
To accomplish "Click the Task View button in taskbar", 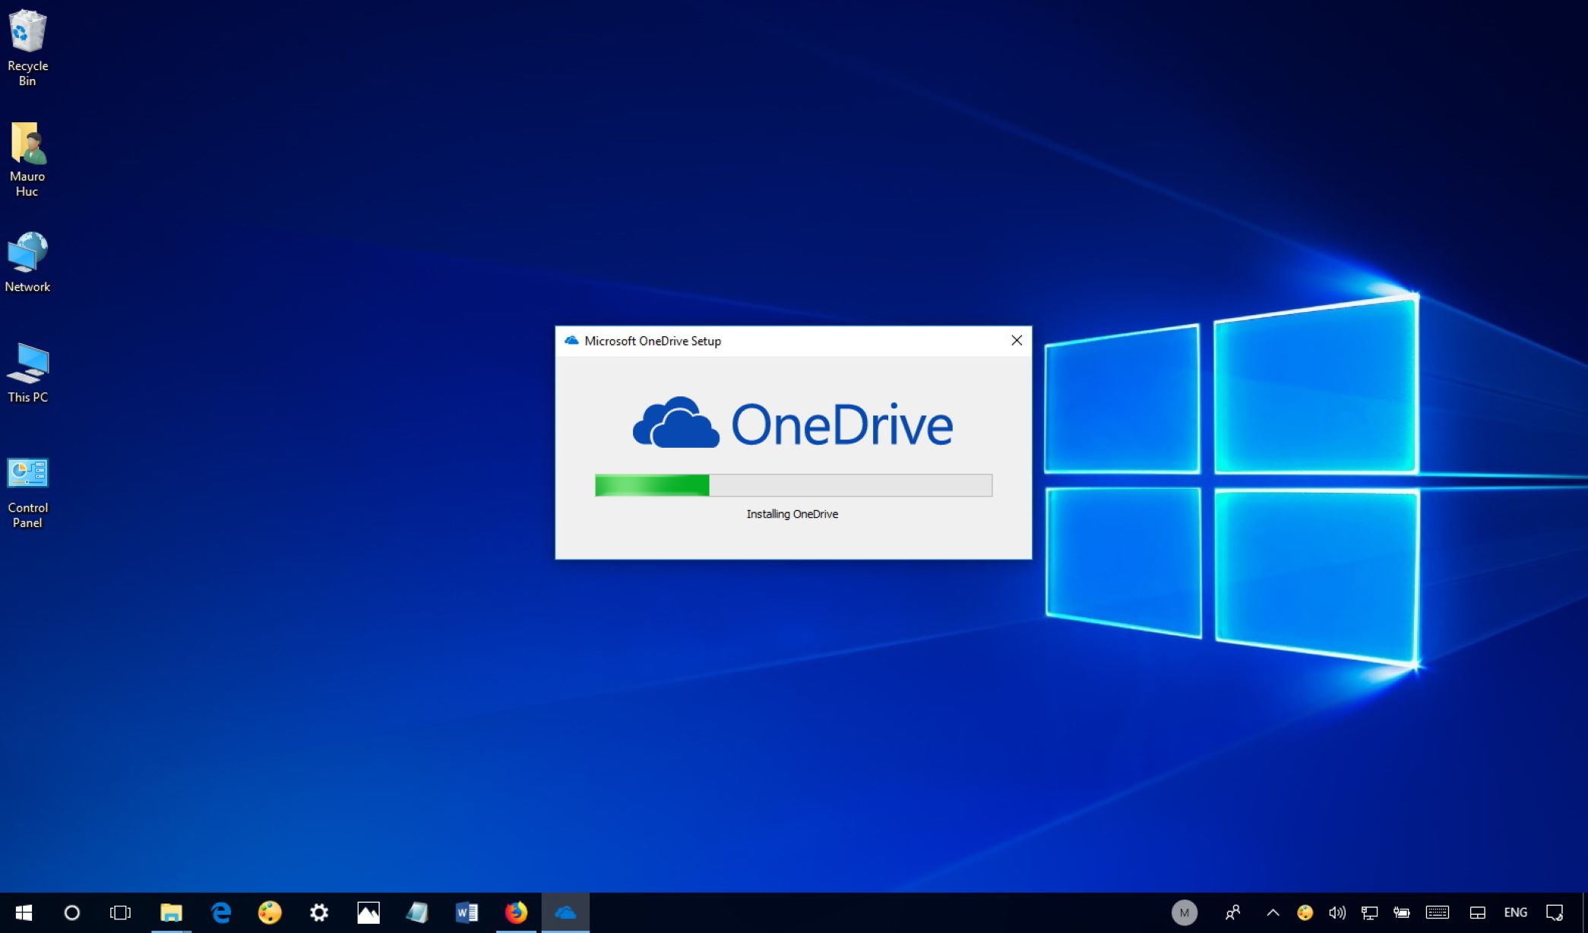I will point(120,913).
